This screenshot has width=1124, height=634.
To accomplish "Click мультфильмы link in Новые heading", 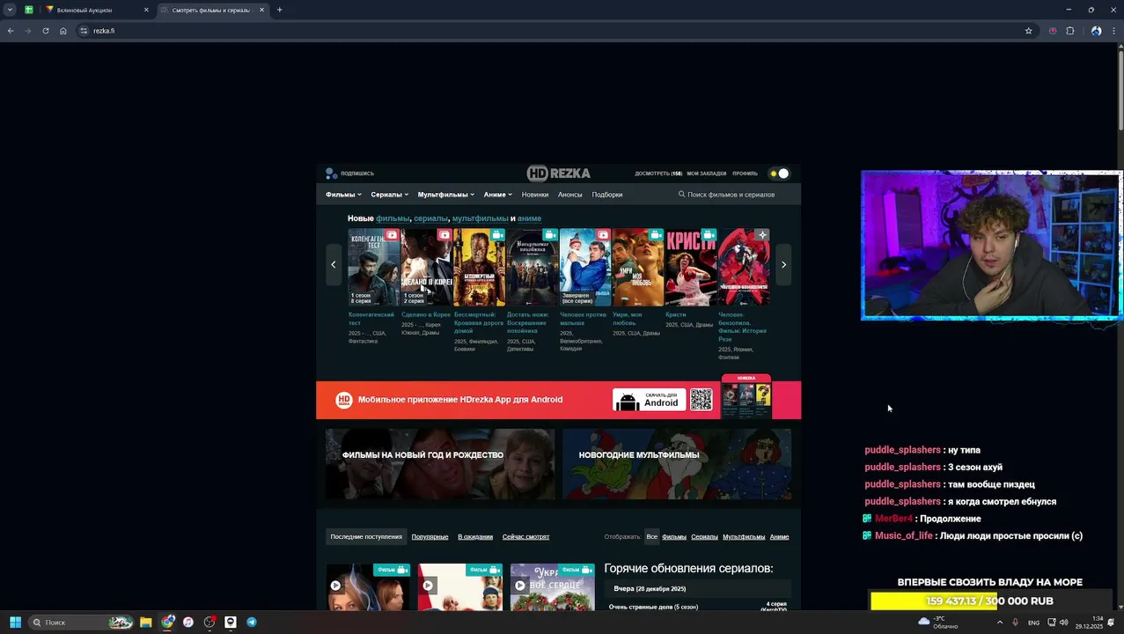I will click(480, 218).
